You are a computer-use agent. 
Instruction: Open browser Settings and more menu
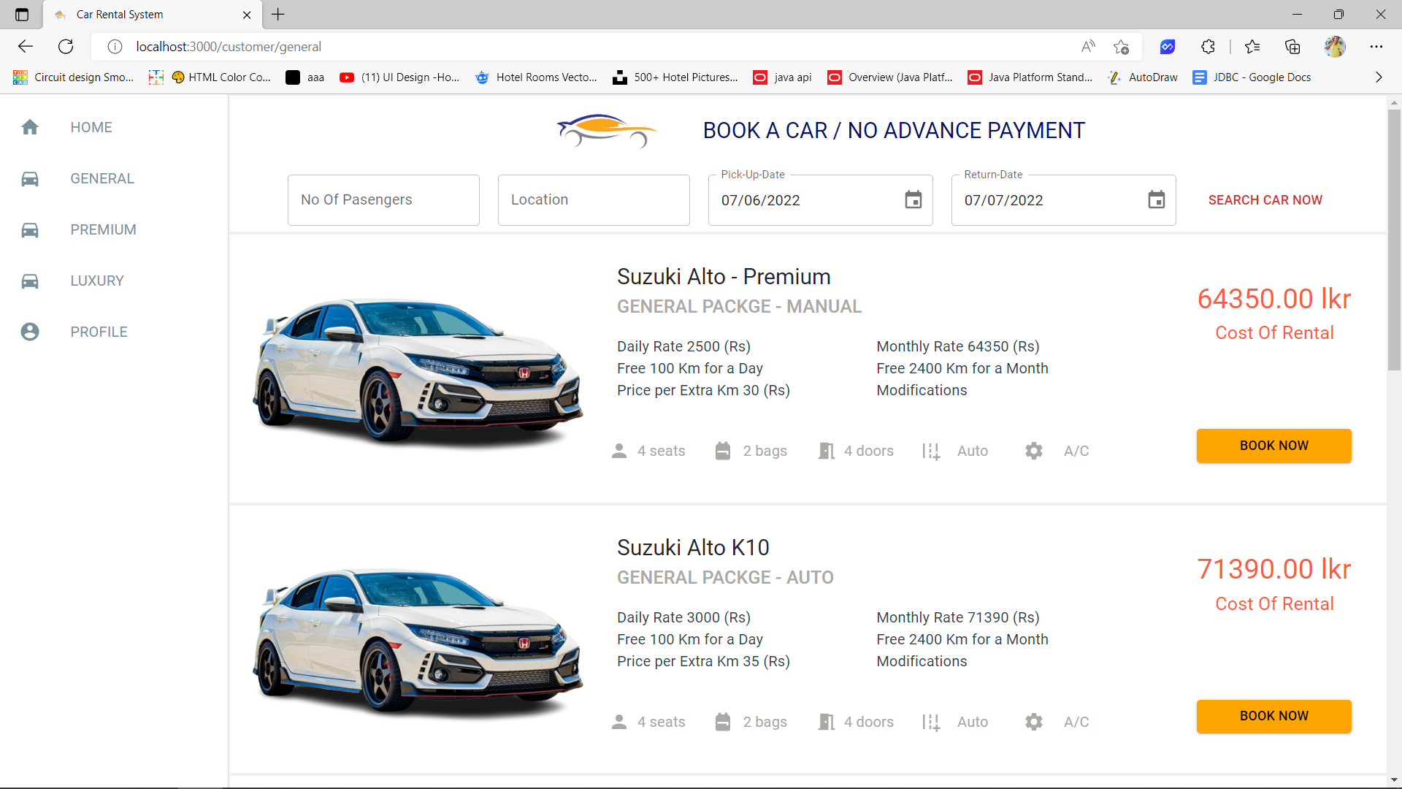point(1376,47)
